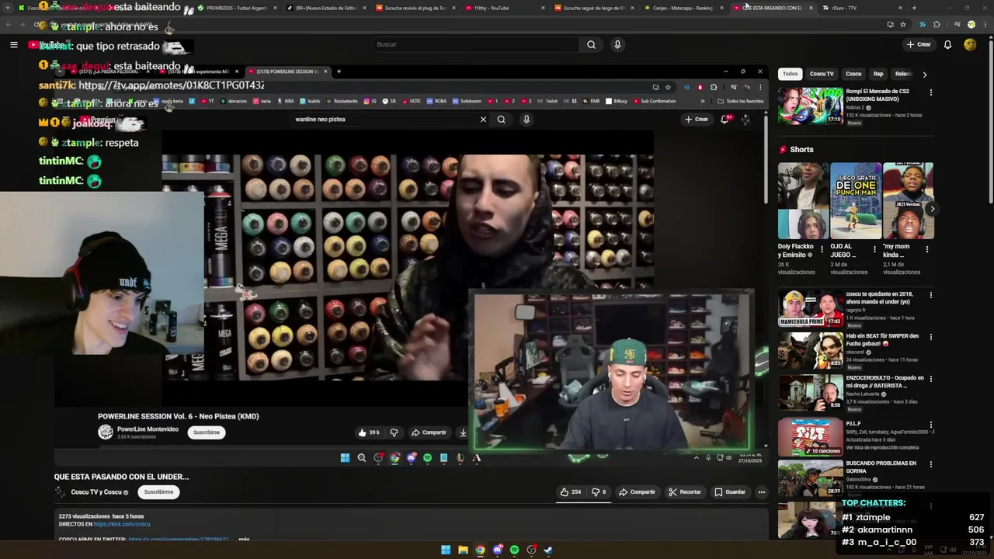Open the account avatar menu

(970, 44)
